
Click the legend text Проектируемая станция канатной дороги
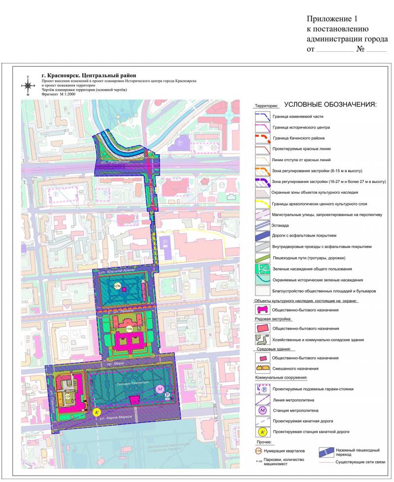(x=311, y=432)
